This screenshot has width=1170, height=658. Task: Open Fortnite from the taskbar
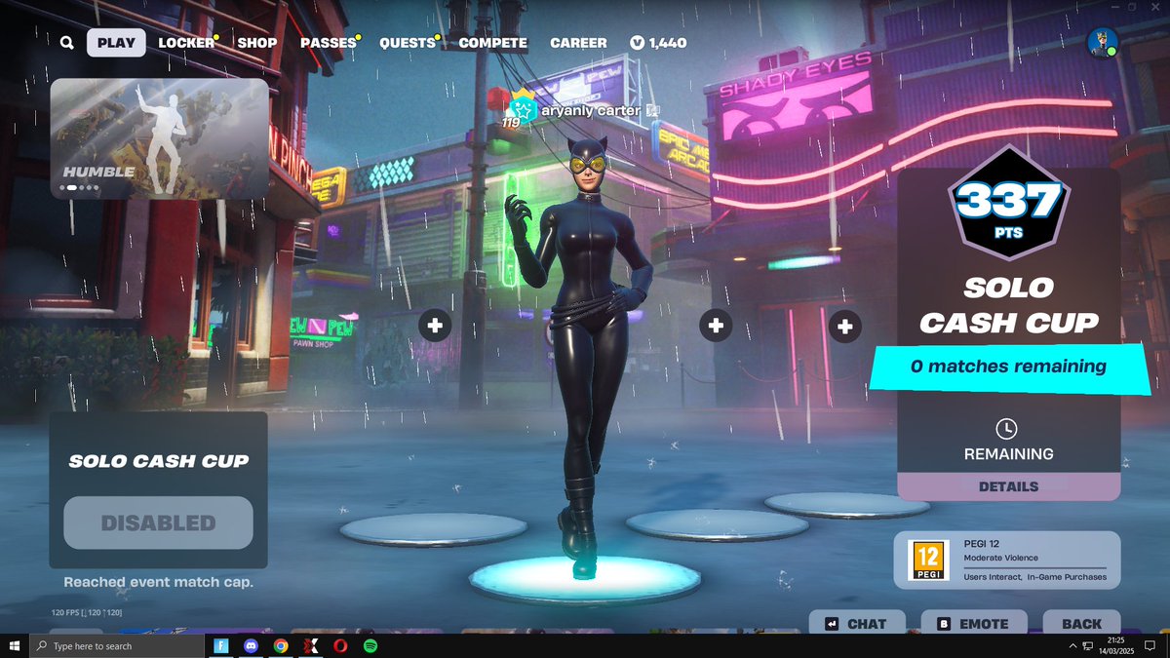[x=220, y=645]
